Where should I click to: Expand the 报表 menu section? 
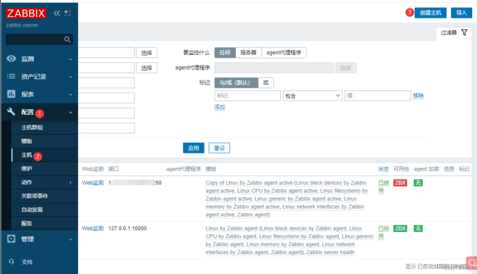click(71, 94)
